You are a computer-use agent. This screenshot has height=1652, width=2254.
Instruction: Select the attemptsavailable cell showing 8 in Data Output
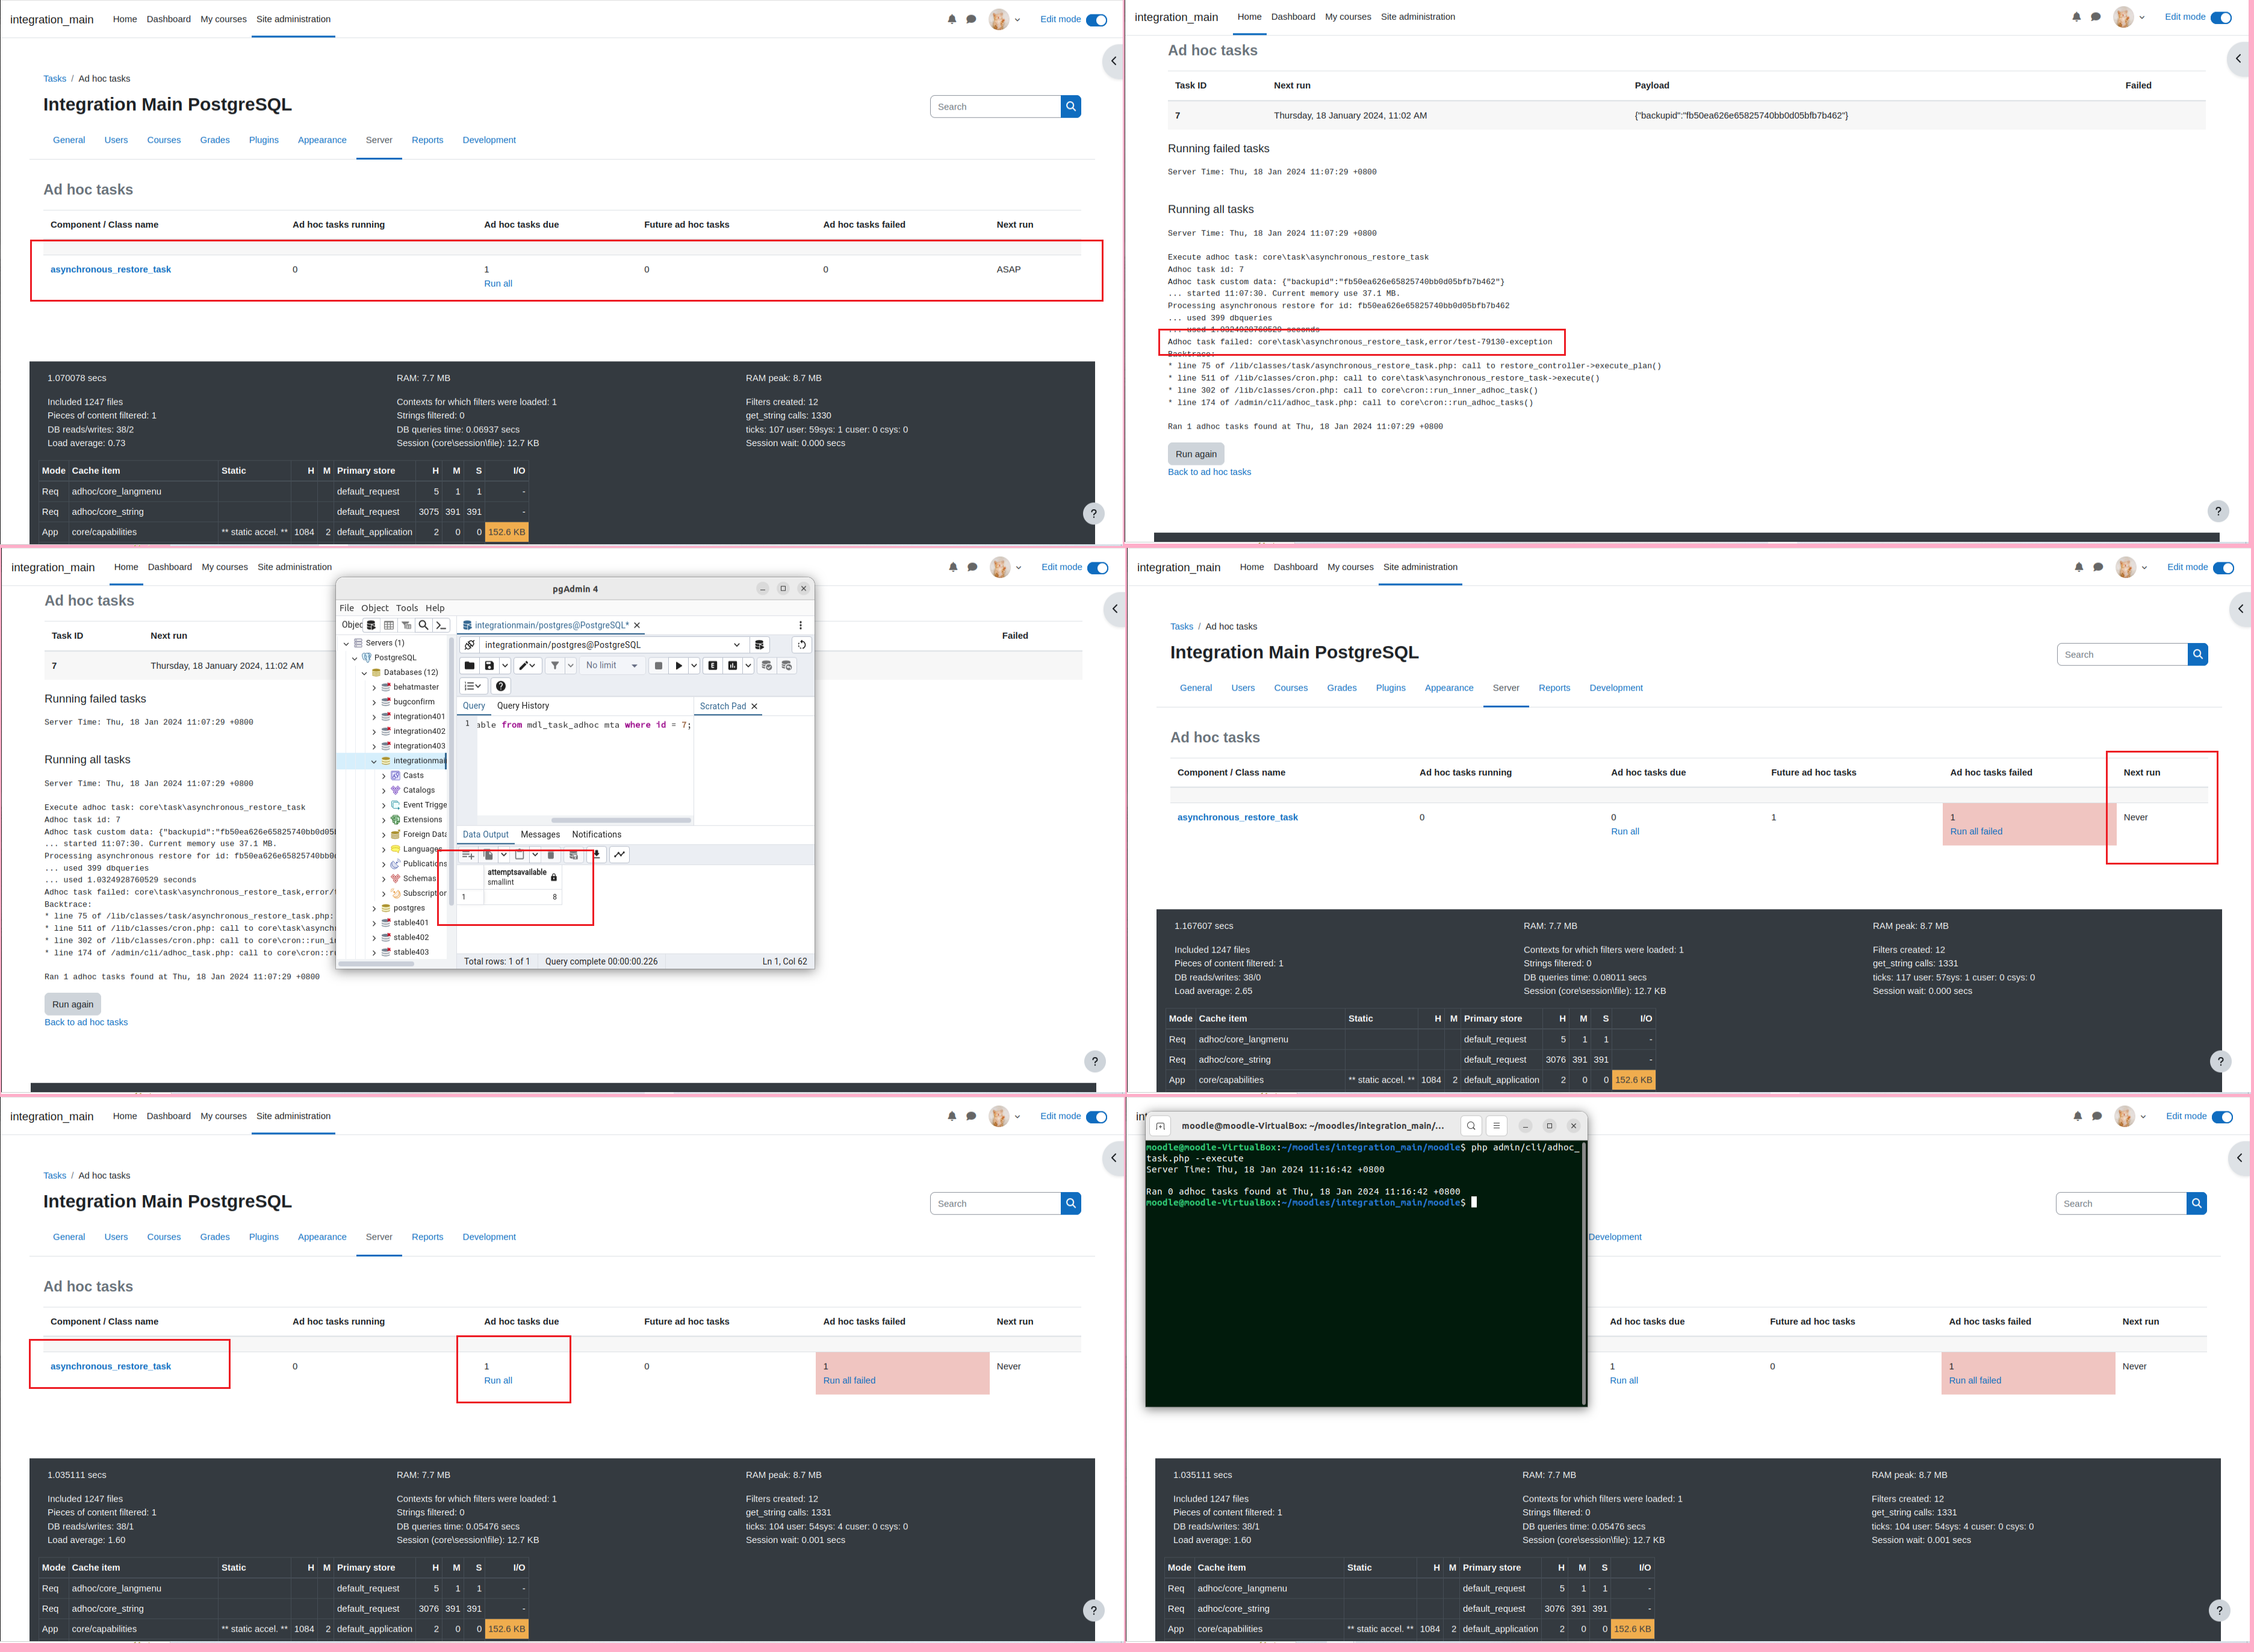click(x=522, y=898)
